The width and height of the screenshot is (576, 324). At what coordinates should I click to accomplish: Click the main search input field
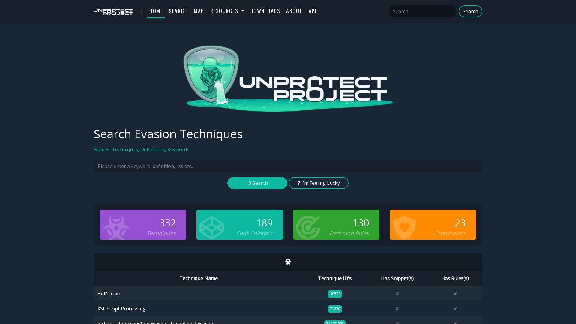[288, 166]
